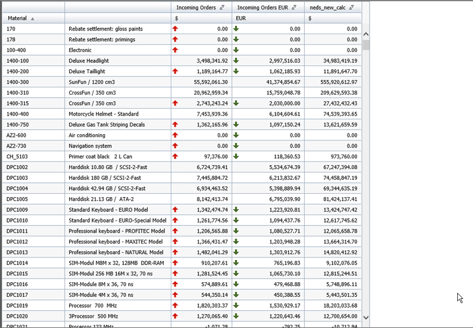Select value 118,360.53
The height and width of the screenshot is (328, 473).
[x=287, y=156]
